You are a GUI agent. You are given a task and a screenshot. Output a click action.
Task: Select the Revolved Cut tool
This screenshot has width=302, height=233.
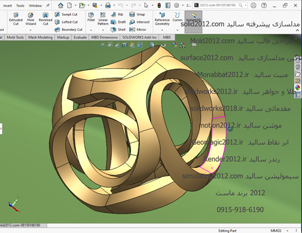(45, 19)
